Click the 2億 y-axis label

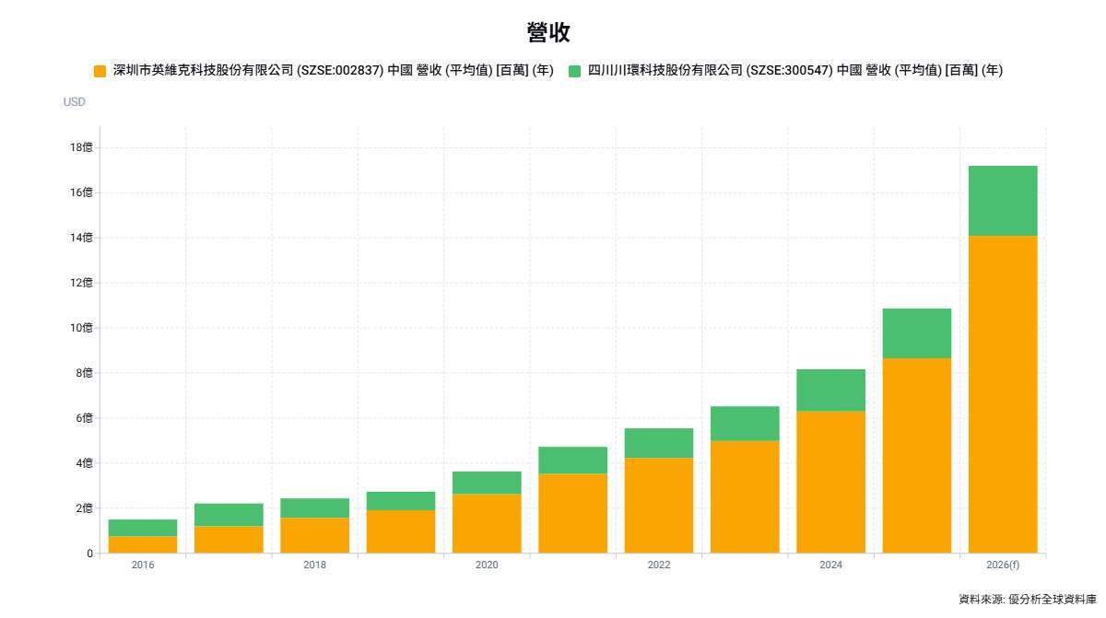coord(85,508)
